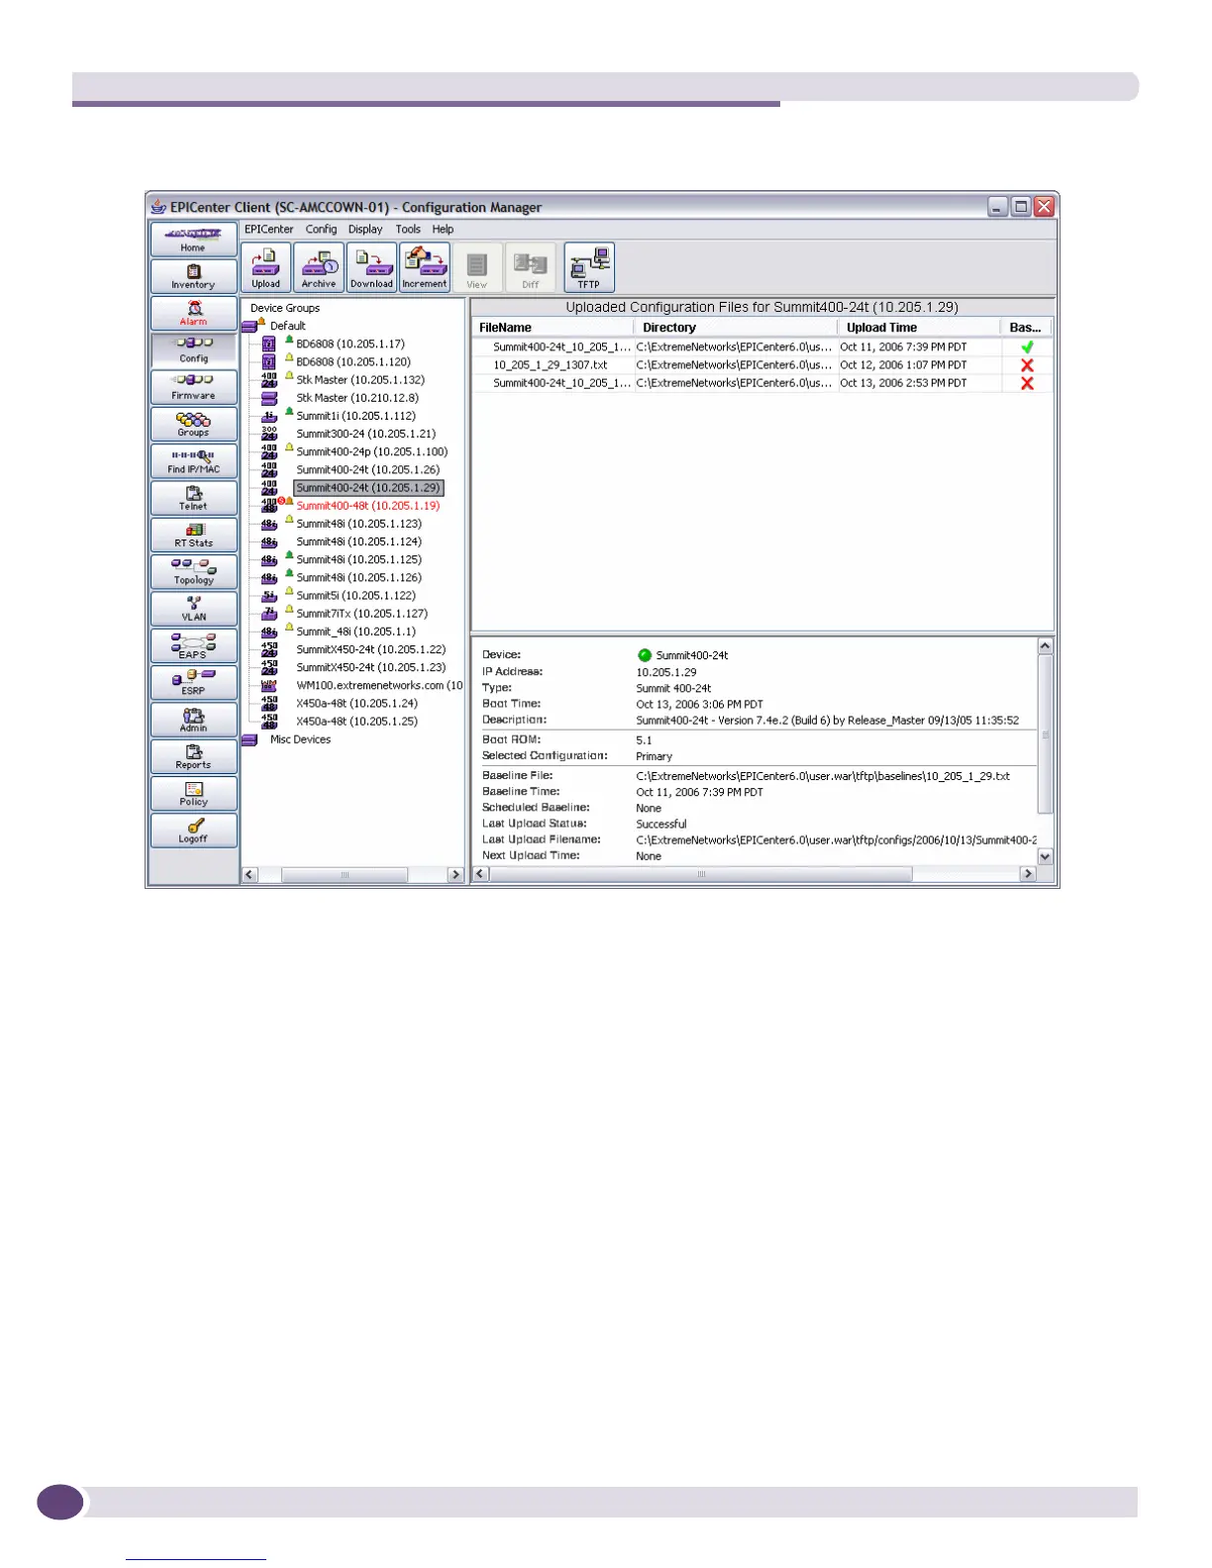Select Summit400-24p (10.205.1.100)
This screenshot has width=1212, height=1568.
[x=372, y=451]
